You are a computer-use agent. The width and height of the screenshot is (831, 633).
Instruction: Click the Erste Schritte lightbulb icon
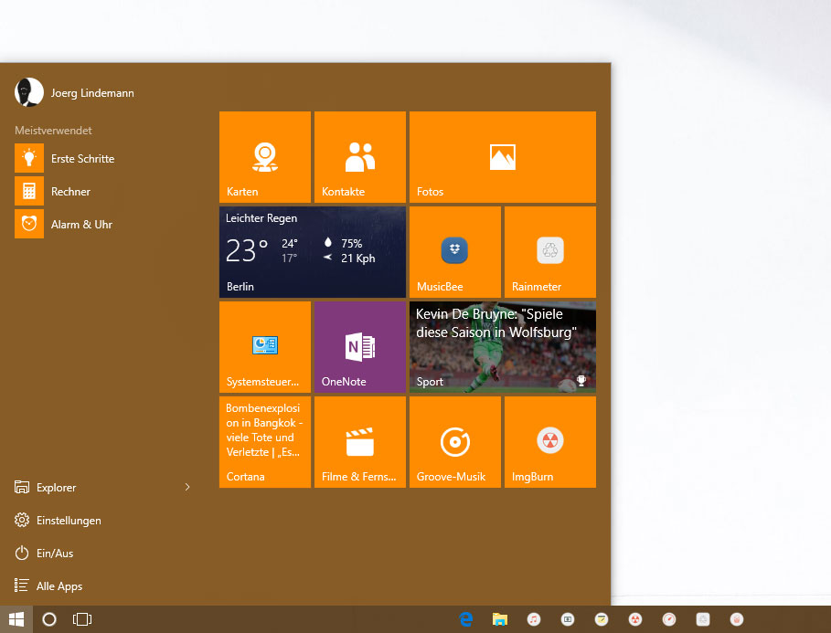(29, 158)
